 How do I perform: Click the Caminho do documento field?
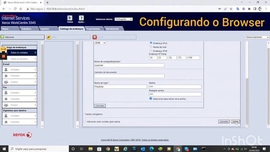point(130,76)
